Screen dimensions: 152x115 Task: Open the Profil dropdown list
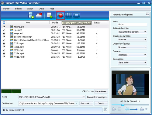click(x=52, y=97)
